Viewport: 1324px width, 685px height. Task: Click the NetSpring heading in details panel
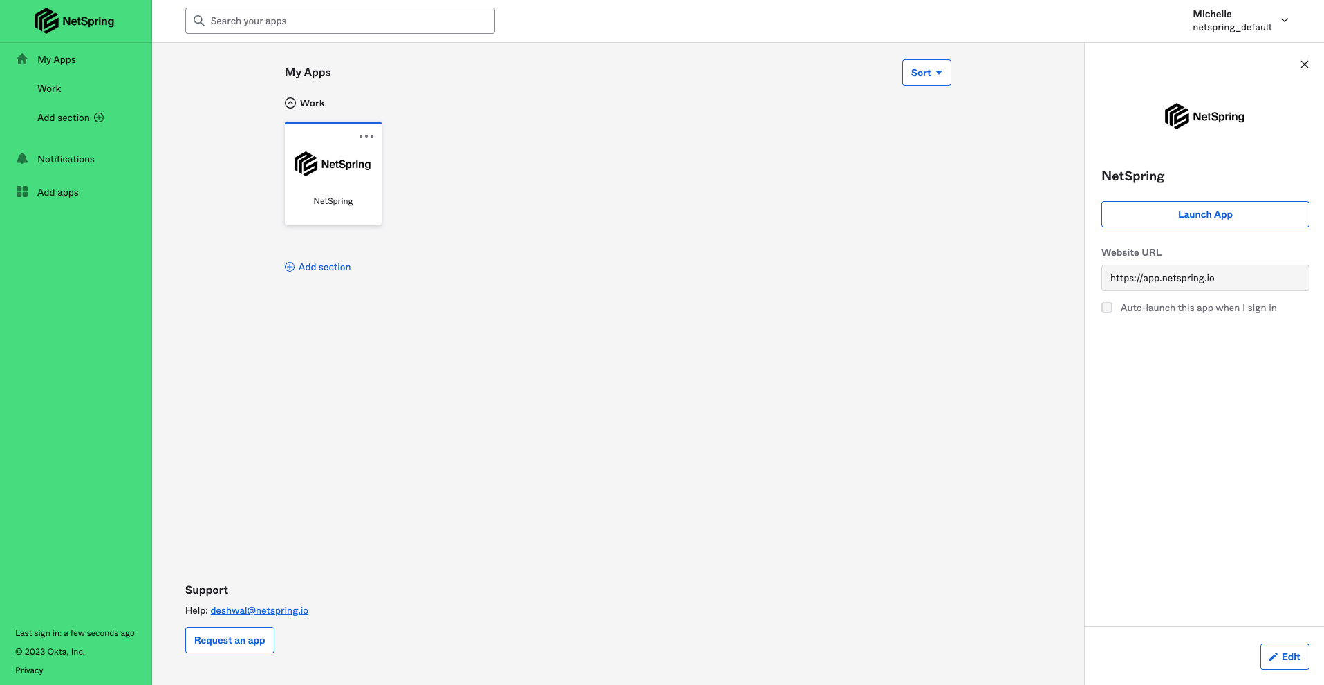pyautogui.click(x=1133, y=176)
